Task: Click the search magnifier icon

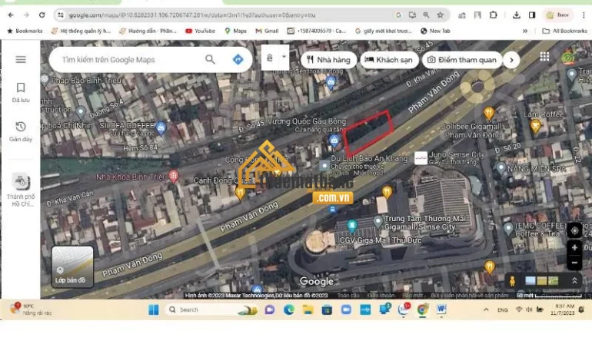Action: coord(210,59)
